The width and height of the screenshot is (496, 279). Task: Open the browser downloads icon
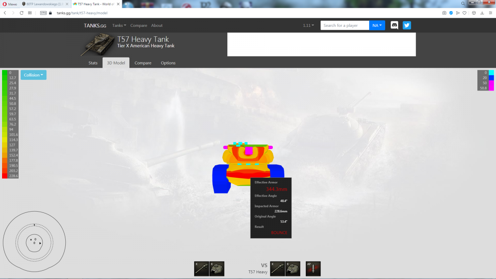click(x=482, y=13)
